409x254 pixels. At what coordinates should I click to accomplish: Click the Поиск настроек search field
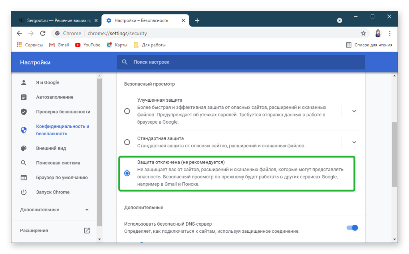[x=241, y=62]
